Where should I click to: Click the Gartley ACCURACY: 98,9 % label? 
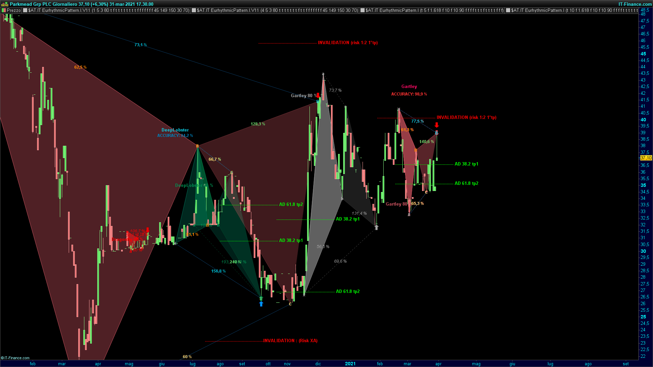click(x=409, y=94)
